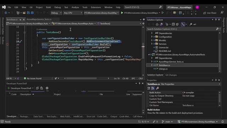Open the main branch dropdown in status bar

(167, 122)
